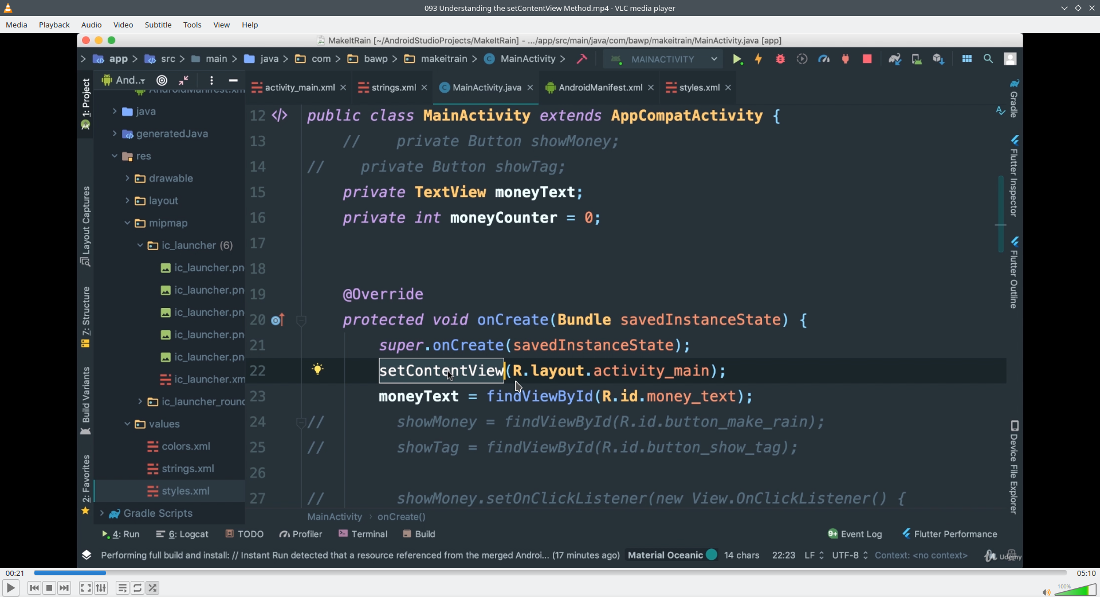The height and width of the screenshot is (597, 1100).
Task: Open the Profiler tool window
Action: (301, 534)
